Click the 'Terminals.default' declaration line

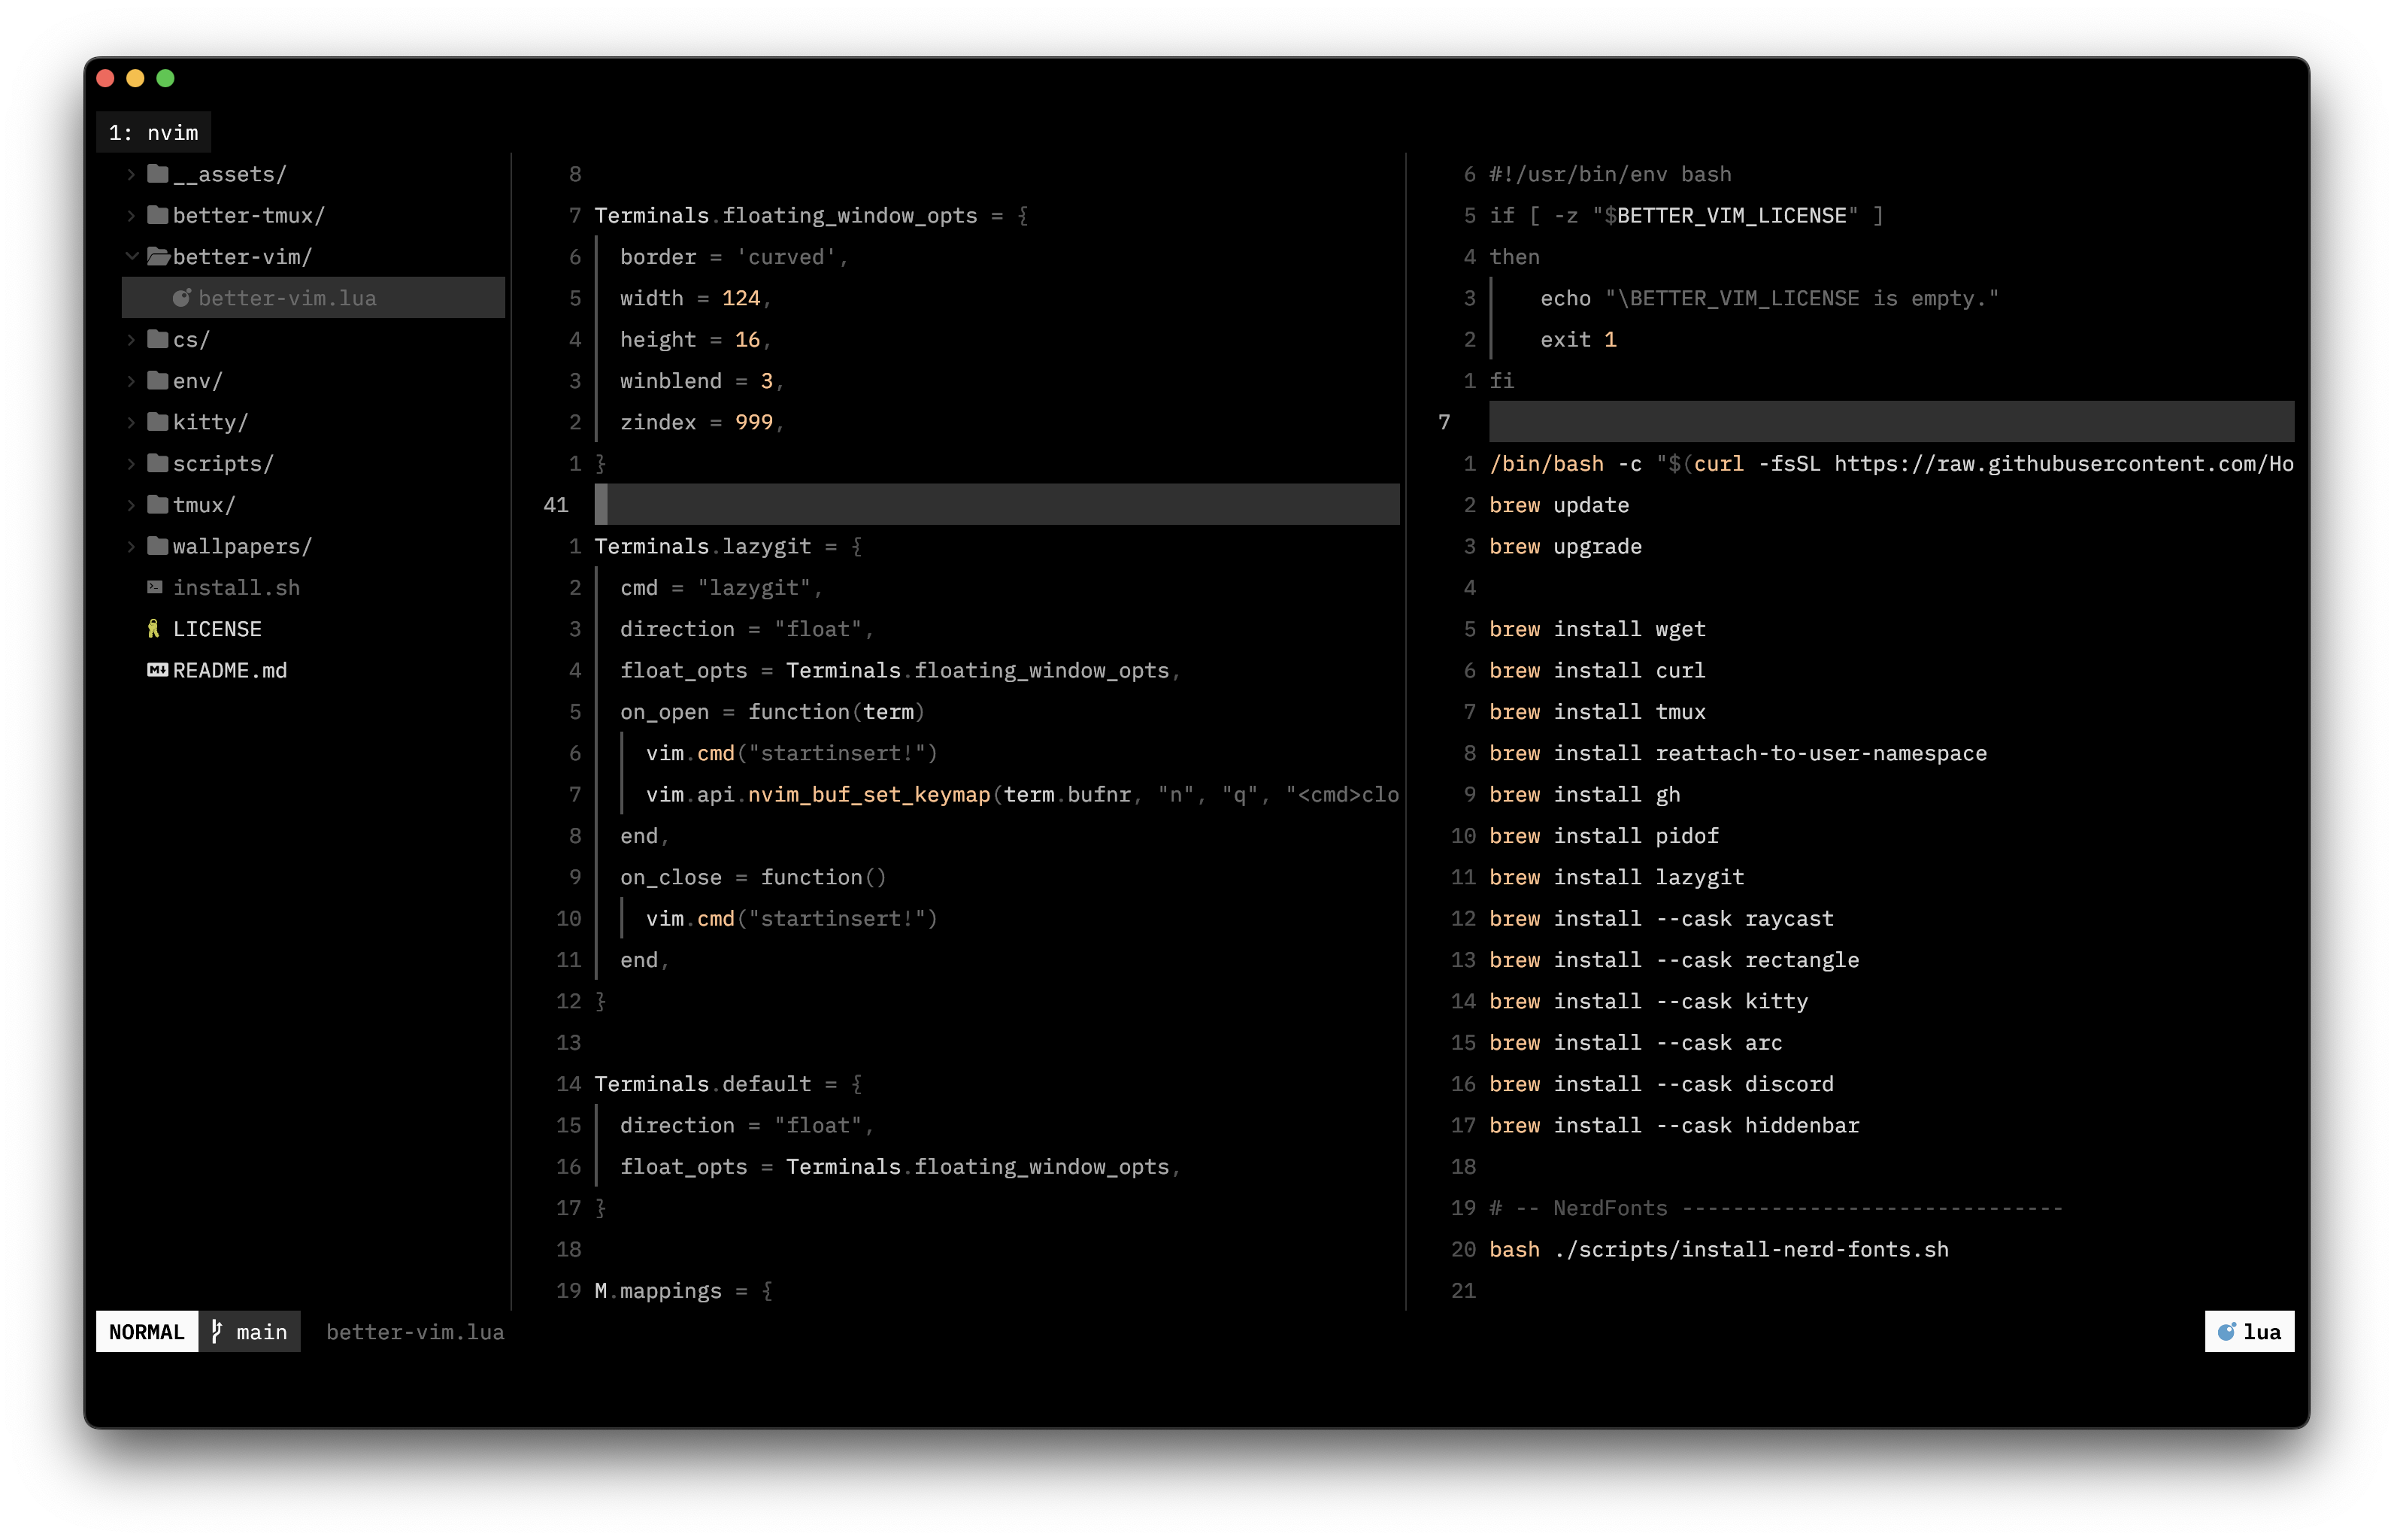(728, 1084)
